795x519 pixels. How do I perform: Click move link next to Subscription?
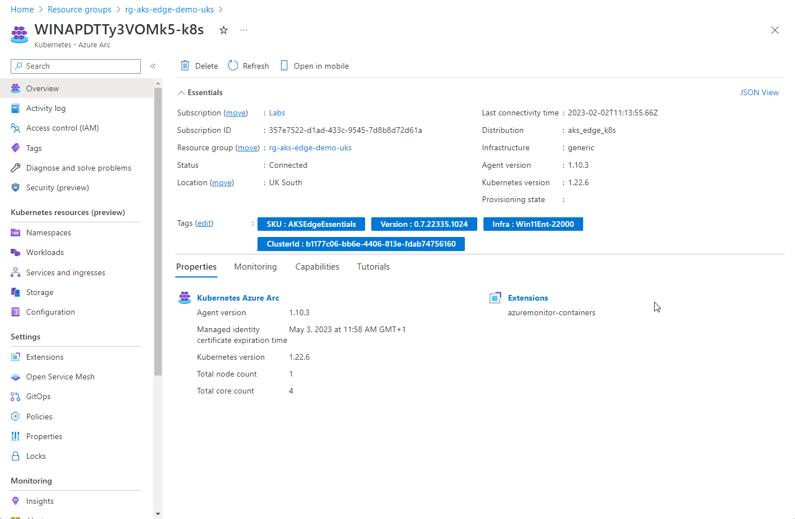236,113
